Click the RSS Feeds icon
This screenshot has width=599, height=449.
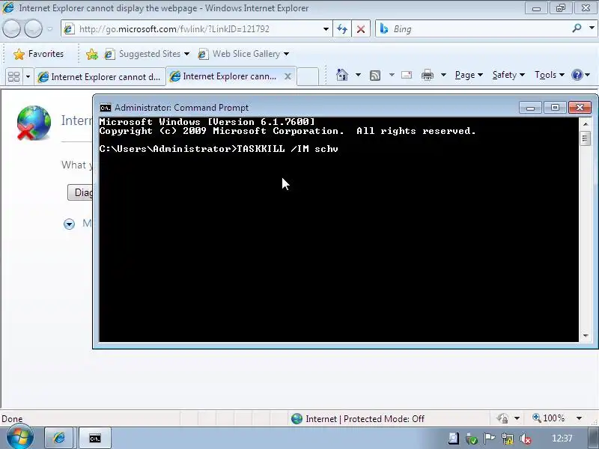[x=375, y=76]
